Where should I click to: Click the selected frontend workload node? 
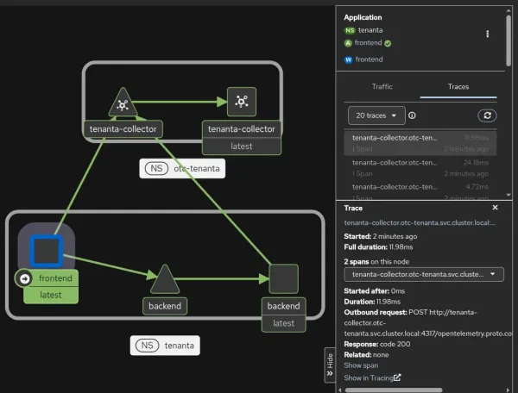pyautogui.click(x=47, y=251)
